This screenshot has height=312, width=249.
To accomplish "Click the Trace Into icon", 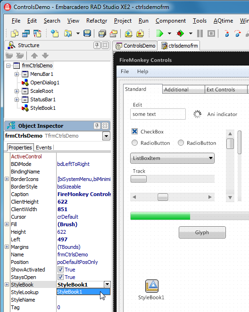I will [x=227, y=33].
